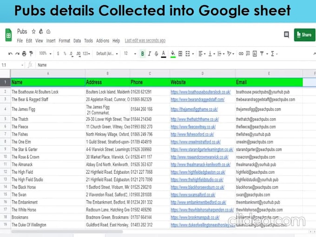Click the Last edit was seconds ago link
This screenshot has height=237, width=316.
click(x=145, y=40)
